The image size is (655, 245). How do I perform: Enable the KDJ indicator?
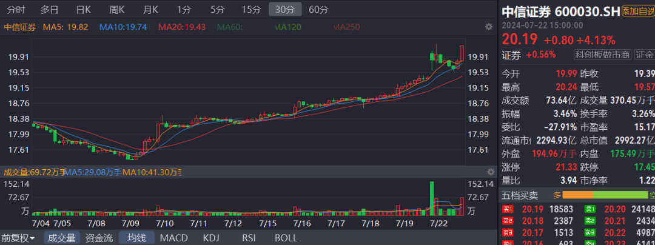[212, 238]
